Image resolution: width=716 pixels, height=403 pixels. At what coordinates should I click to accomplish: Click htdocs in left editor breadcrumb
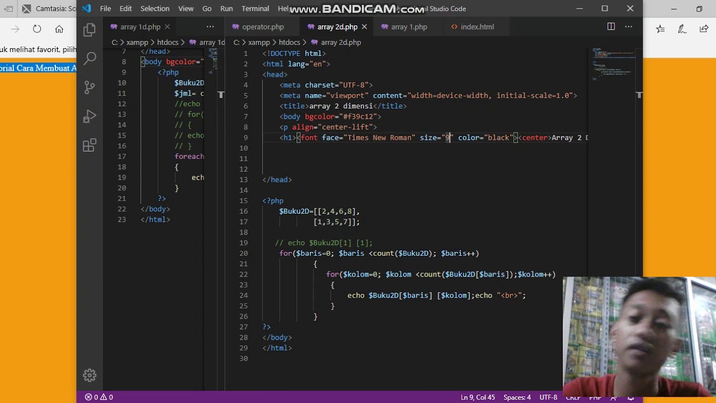tap(168, 43)
